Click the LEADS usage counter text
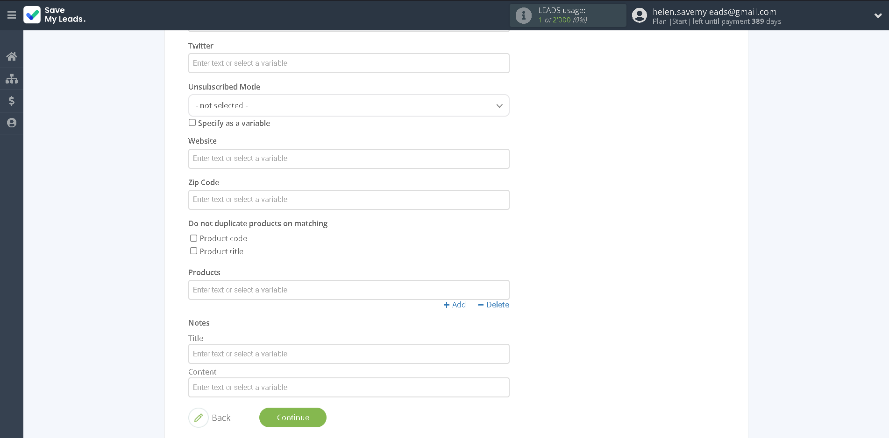Screen dimensions: 889x438 562,15
